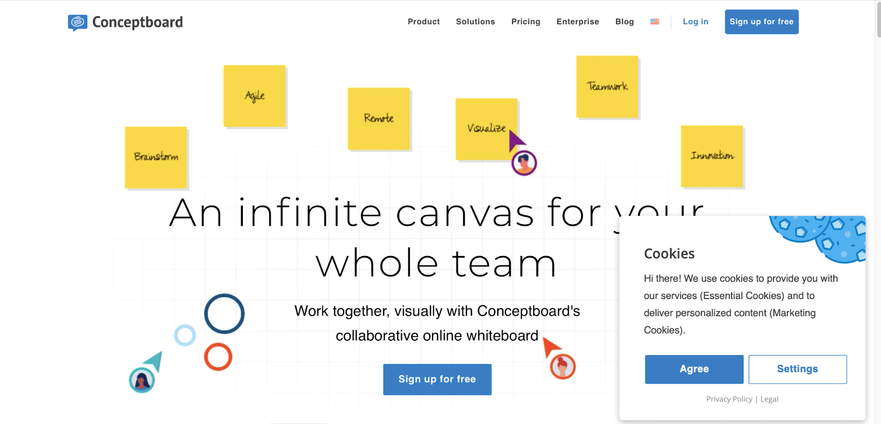Click the red-orange circle shape
Screen dimensions: 881x424
coord(218,357)
